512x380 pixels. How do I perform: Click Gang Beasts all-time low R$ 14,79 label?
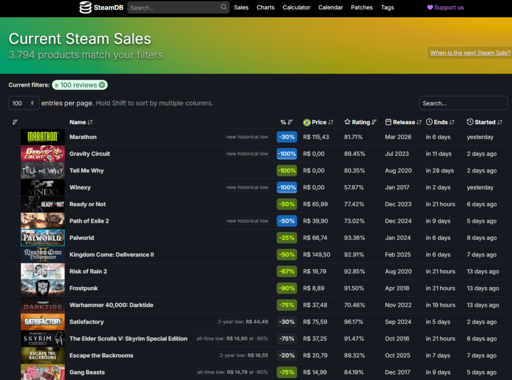[232, 372]
